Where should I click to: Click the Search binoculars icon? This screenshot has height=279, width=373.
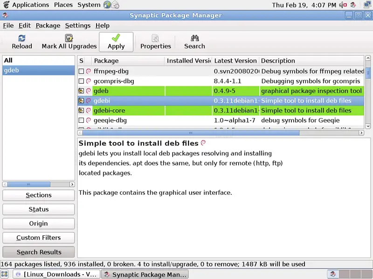tap(194, 38)
